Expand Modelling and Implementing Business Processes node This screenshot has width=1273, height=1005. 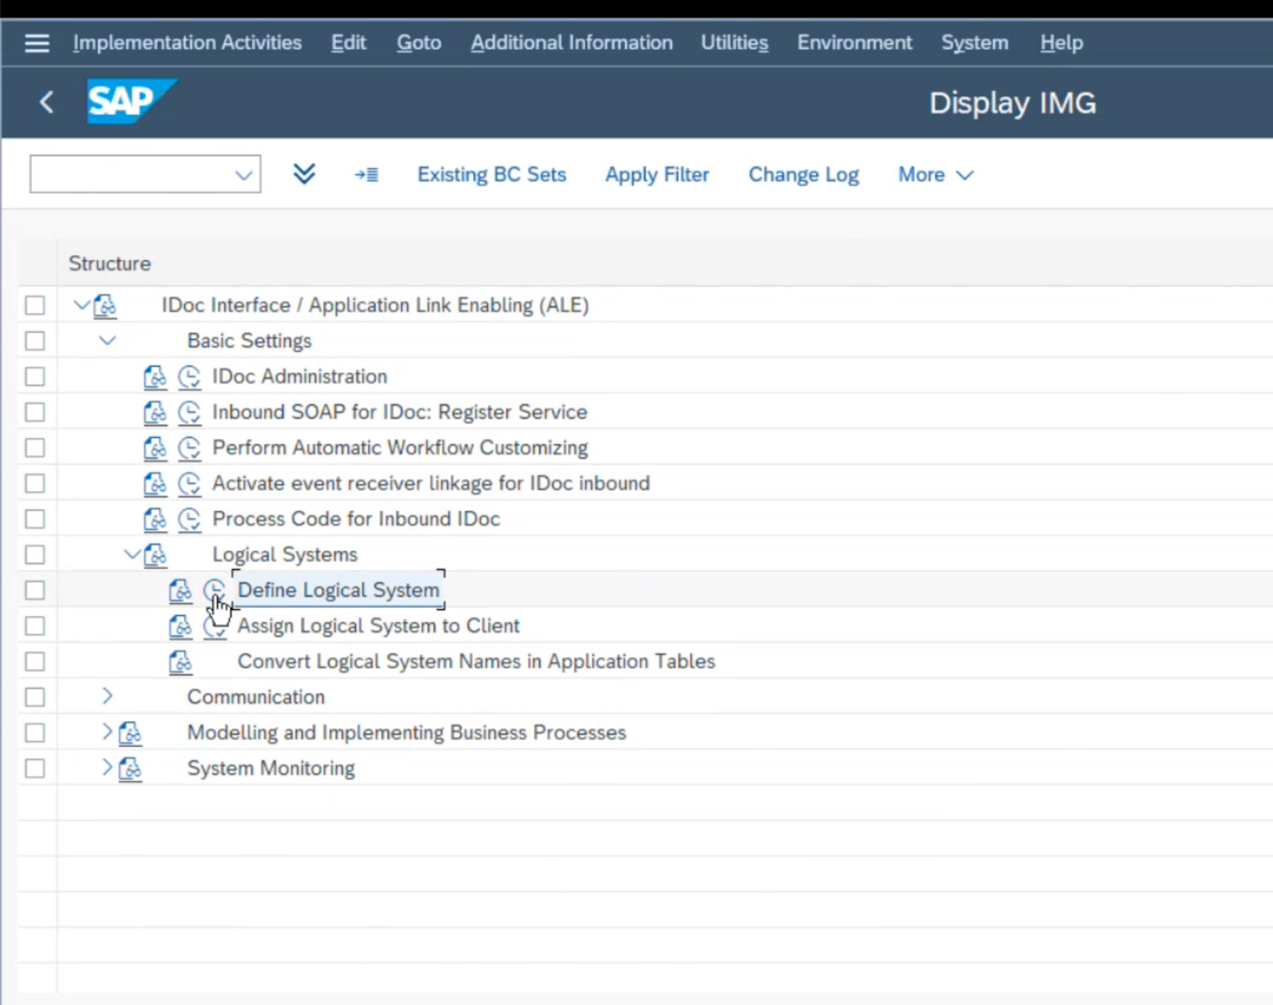coord(107,732)
